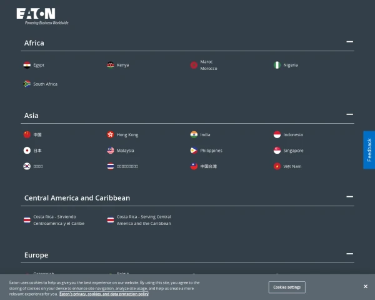Click the South Africa flag icon

tap(27, 84)
